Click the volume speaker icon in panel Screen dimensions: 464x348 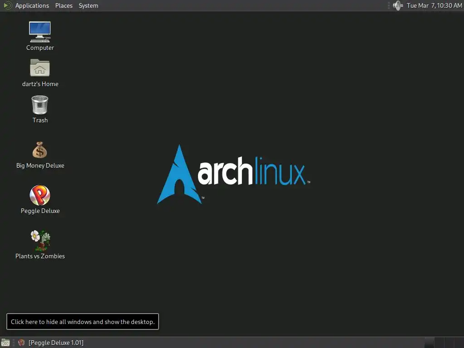398,5
